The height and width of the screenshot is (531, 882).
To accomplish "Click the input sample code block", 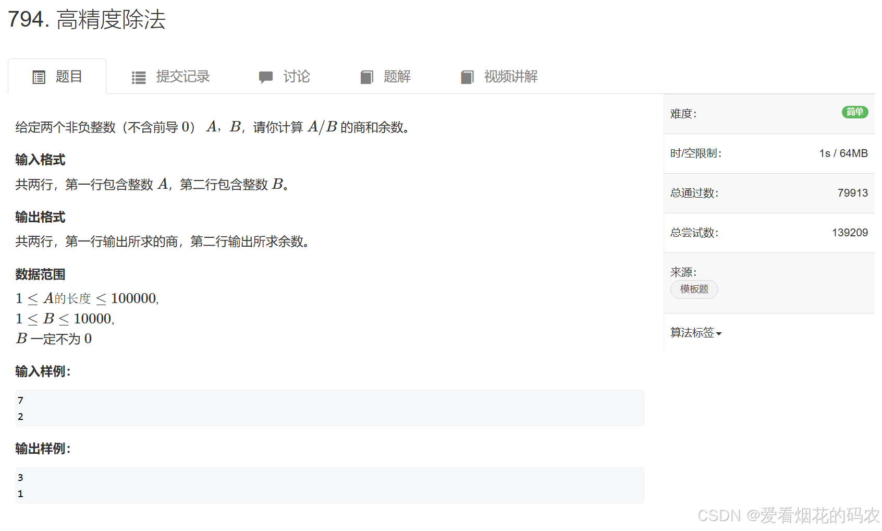I will (330, 408).
